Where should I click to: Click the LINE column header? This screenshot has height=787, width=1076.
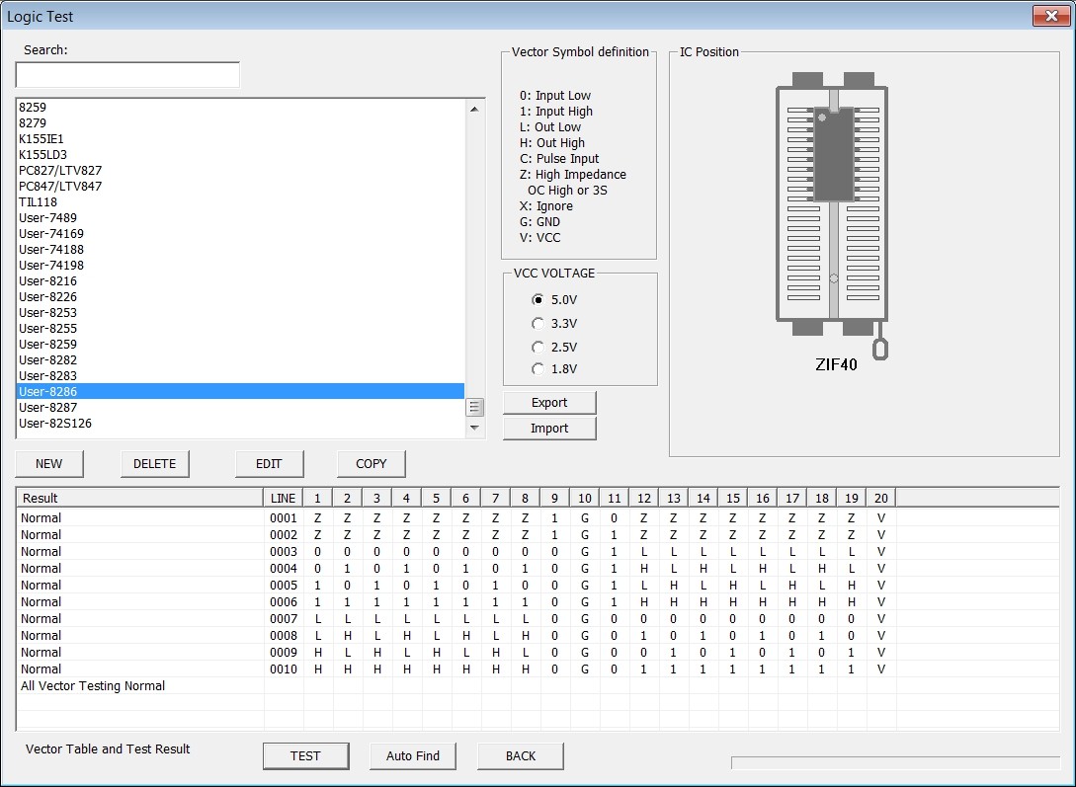[284, 499]
